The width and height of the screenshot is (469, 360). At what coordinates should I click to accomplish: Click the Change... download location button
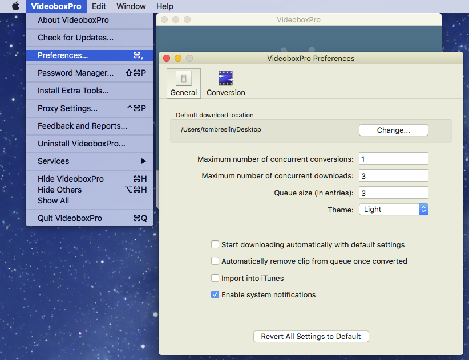(393, 130)
